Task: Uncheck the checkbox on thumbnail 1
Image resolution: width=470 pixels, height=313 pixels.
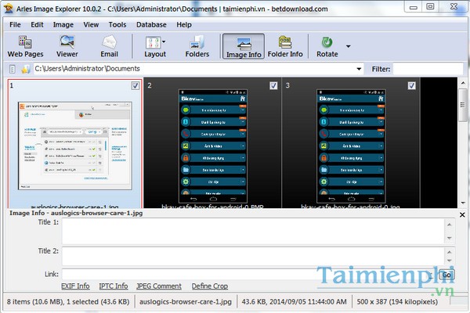Action: click(x=136, y=86)
